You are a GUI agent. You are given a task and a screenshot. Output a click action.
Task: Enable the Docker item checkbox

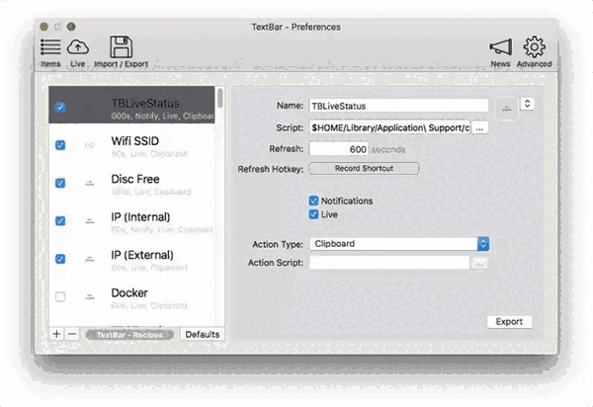[x=60, y=296]
